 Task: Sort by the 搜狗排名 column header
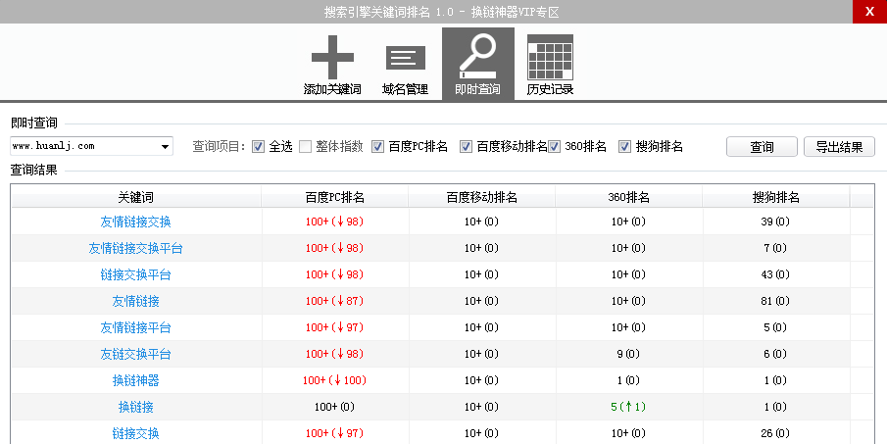click(x=775, y=197)
